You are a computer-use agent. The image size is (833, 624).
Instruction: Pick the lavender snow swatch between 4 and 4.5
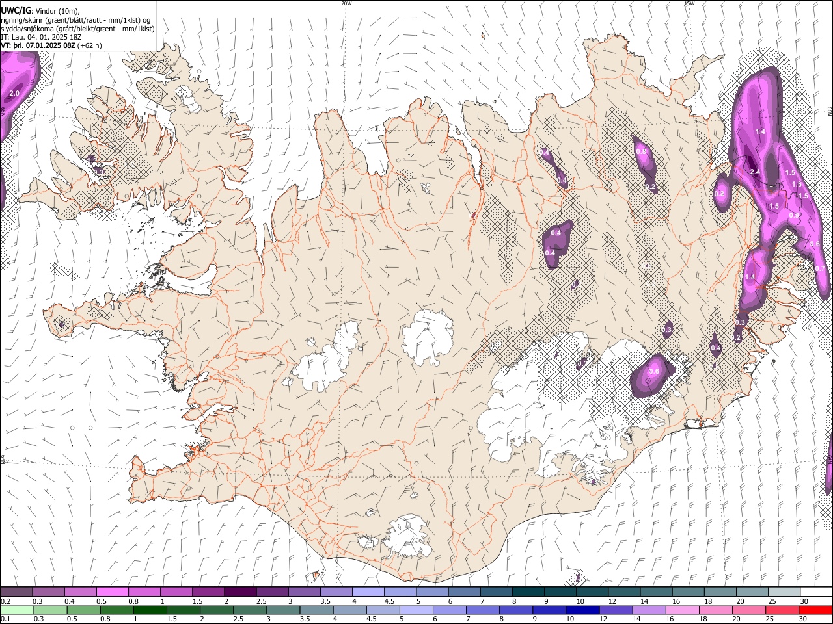(x=368, y=591)
